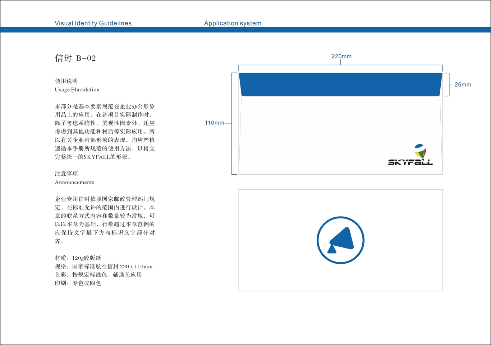Click the 110mm height dimension label
This screenshot has width=491, height=345.
pyautogui.click(x=215, y=123)
